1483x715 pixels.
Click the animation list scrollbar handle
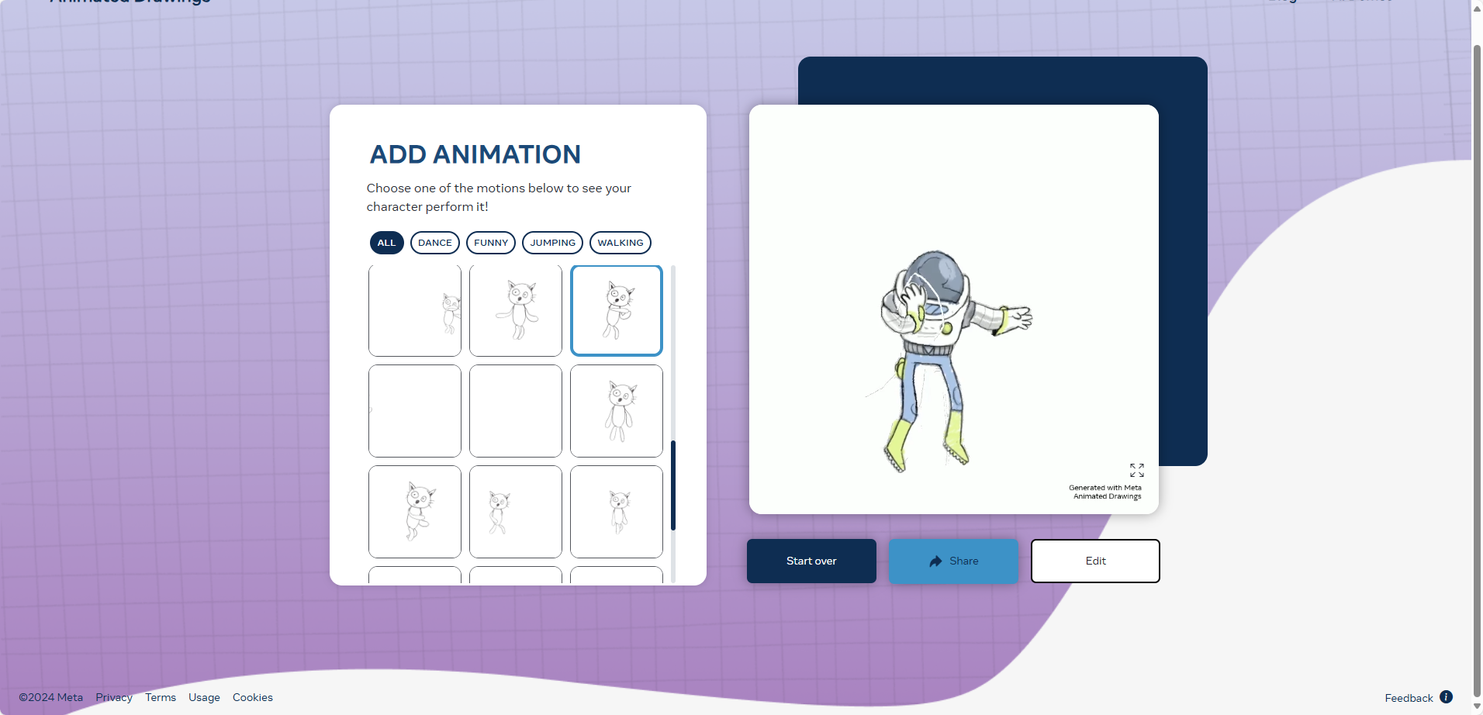pos(673,485)
